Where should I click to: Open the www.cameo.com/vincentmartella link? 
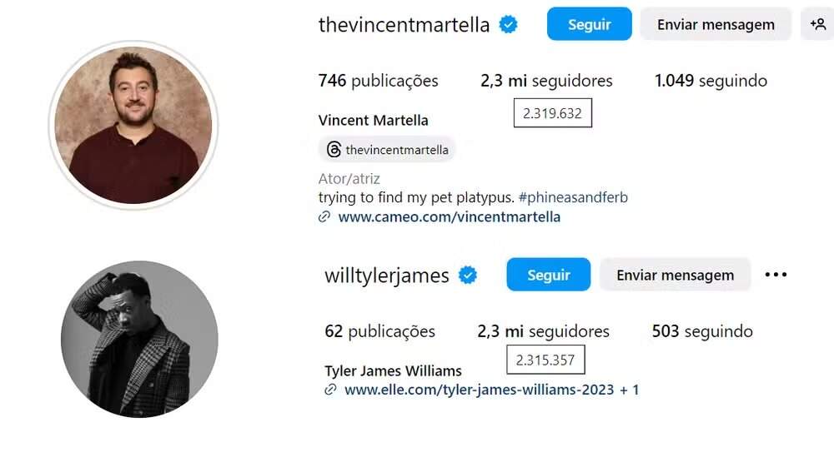coord(449,216)
